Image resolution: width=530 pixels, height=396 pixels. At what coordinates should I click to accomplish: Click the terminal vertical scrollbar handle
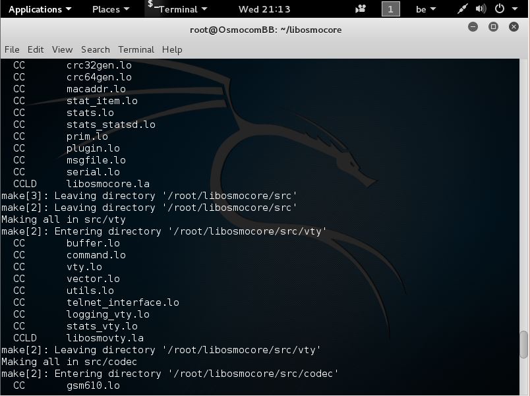coord(524,344)
